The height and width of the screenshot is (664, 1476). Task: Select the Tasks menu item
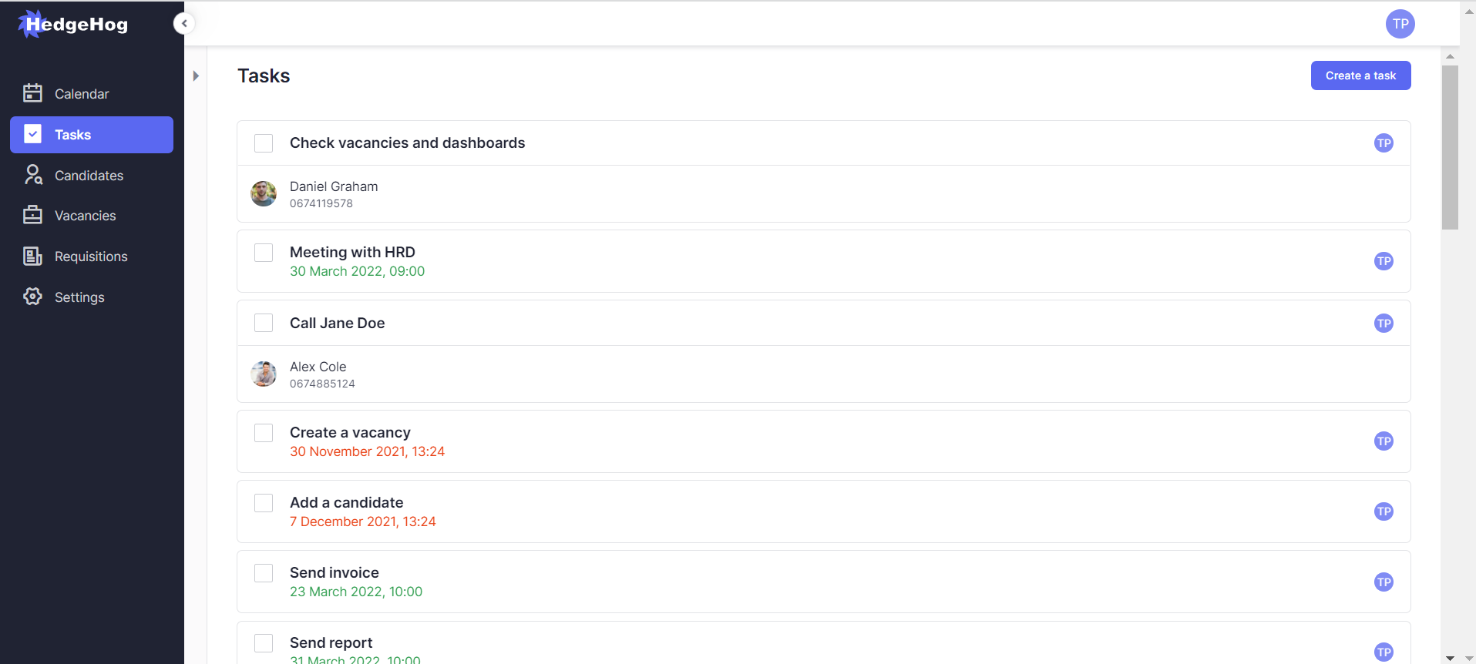point(92,135)
